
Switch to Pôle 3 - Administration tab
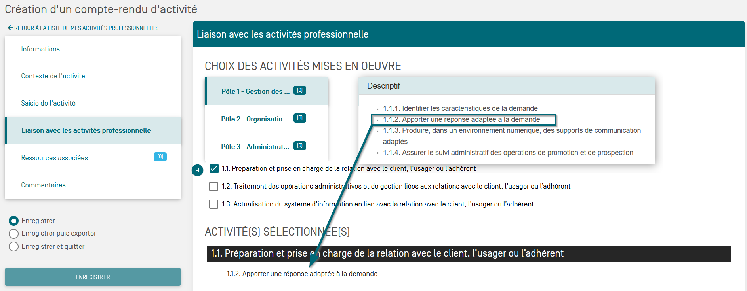point(255,147)
